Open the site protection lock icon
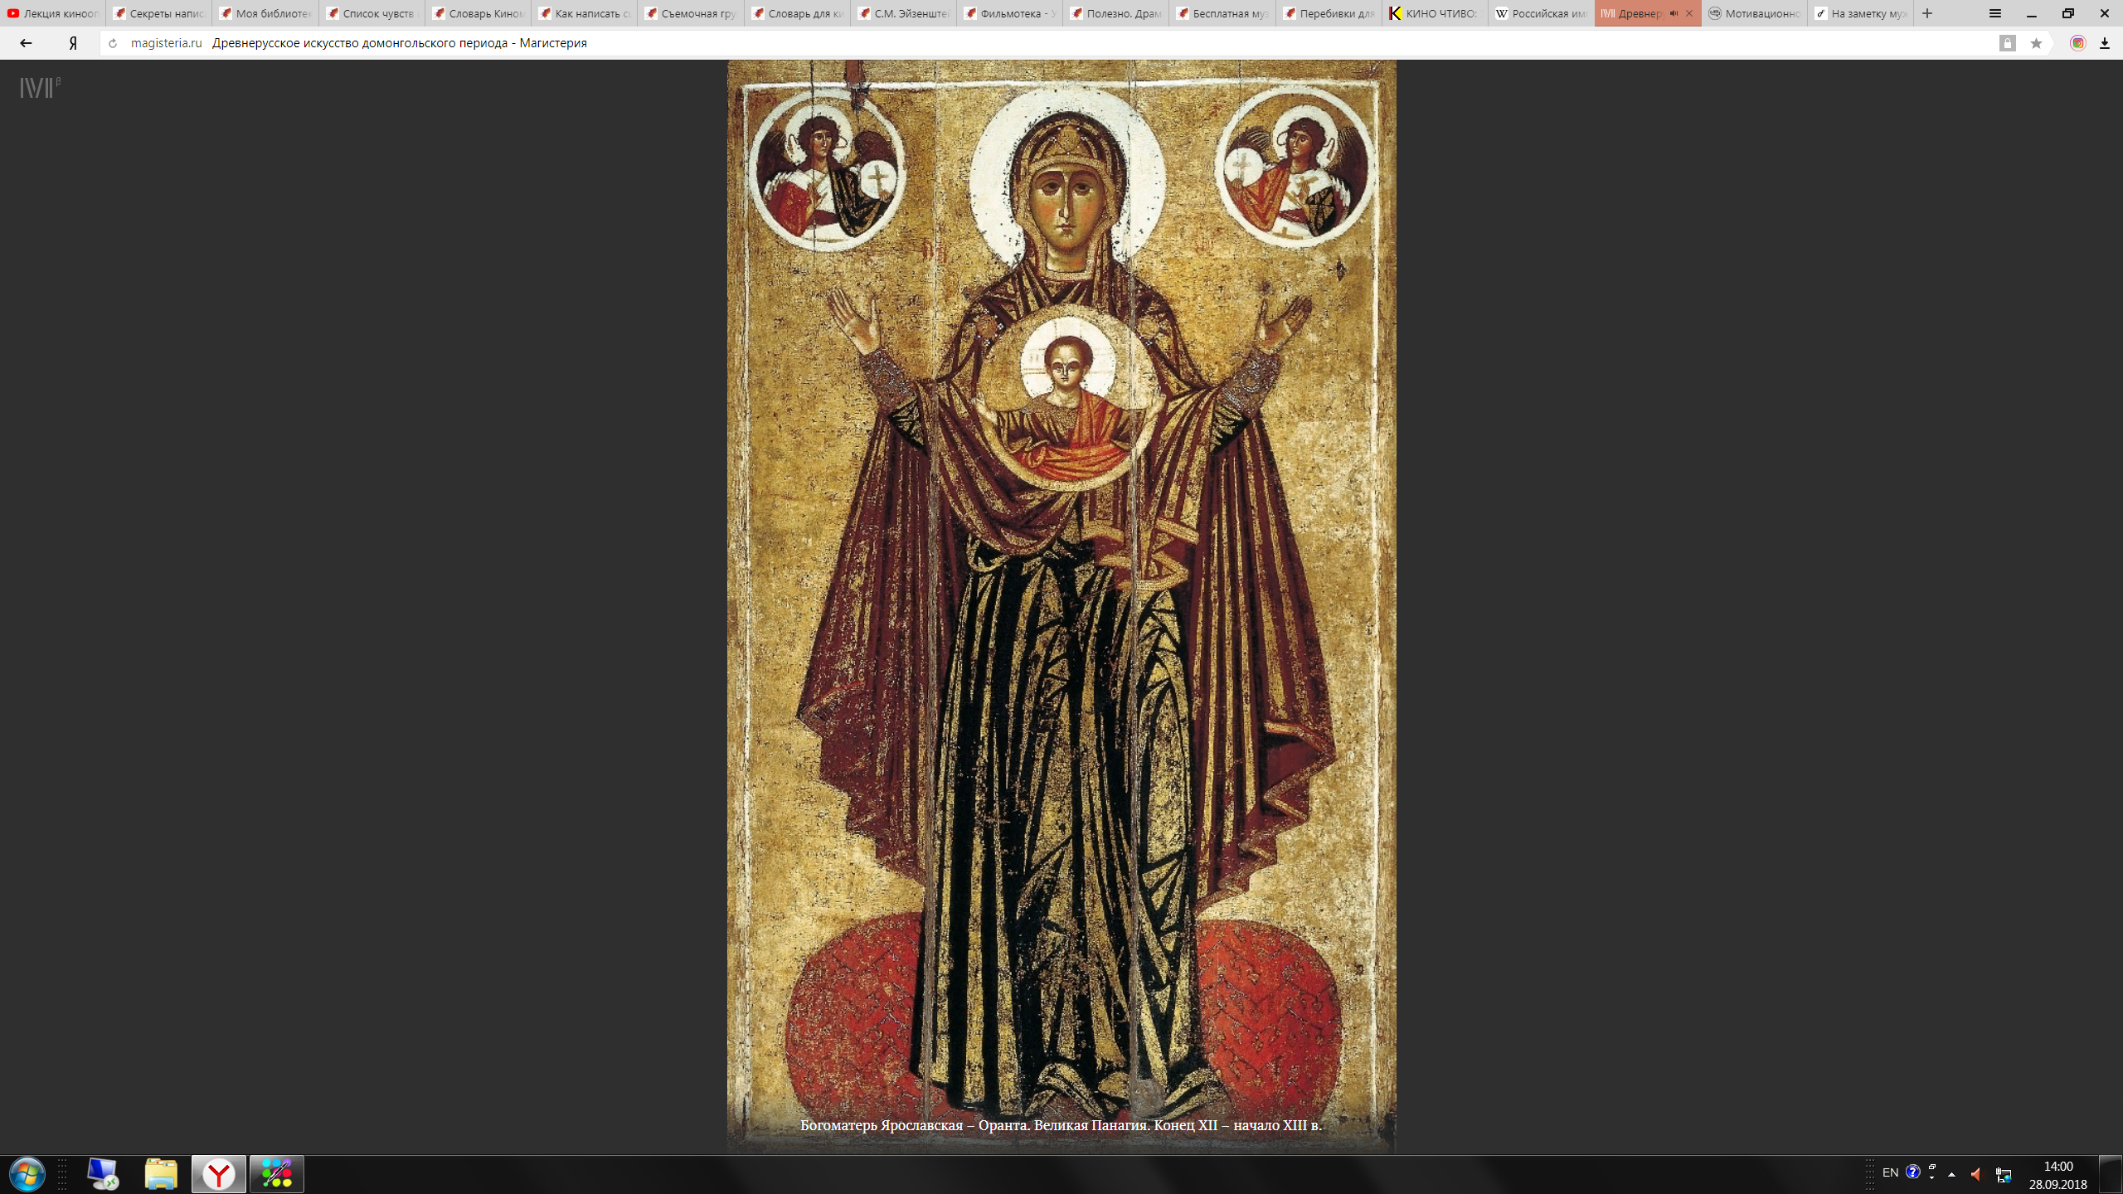Viewport: 2123px width, 1194px height. click(2007, 43)
